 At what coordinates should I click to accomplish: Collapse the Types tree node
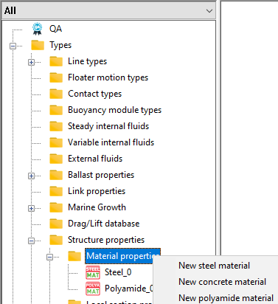click(x=13, y=46)
